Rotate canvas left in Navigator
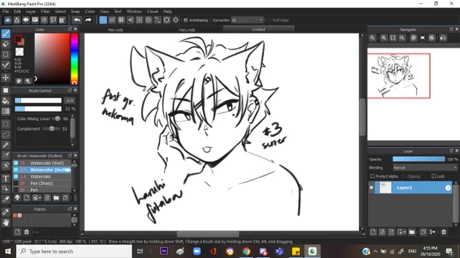The width and height of the screenshot is (460, 258). [x=413, y=38]
